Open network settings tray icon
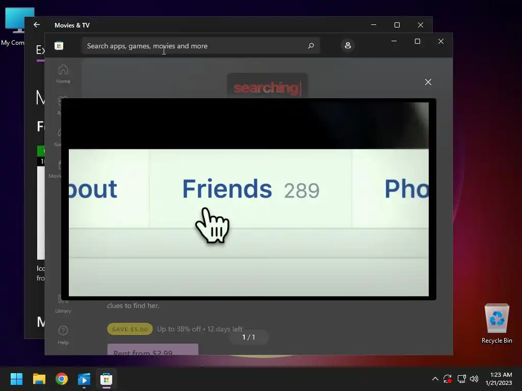Screen dimensions: 522x391 click(461, 379)
